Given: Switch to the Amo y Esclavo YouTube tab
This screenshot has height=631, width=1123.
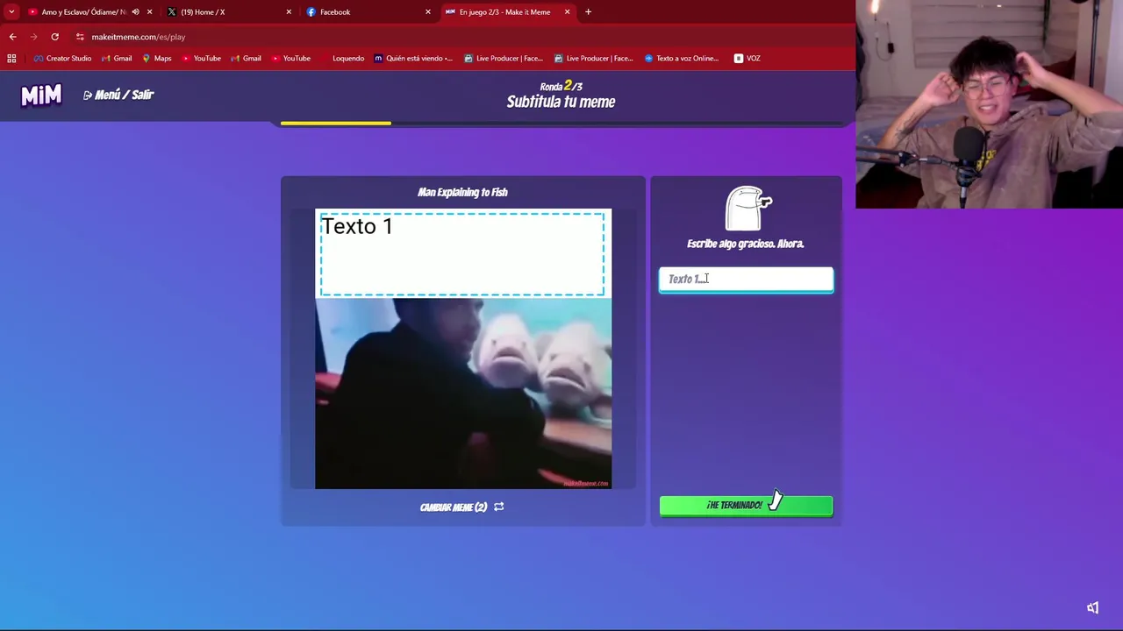Looking at the screenshot, I should click(x=83, y=12).
